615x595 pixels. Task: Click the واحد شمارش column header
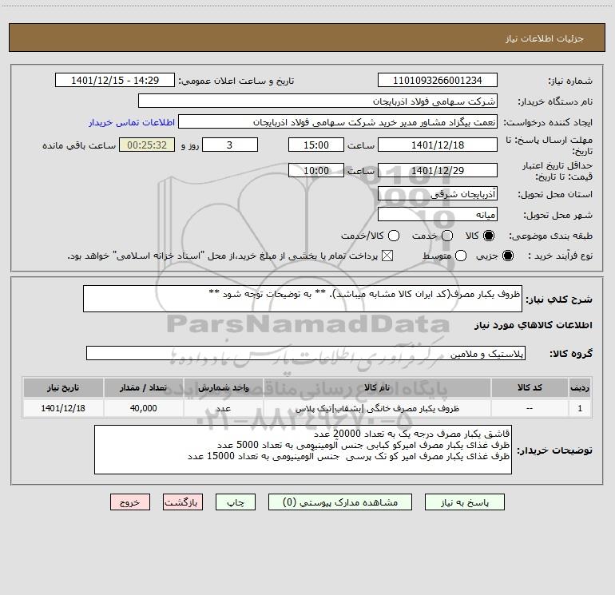[223, 387]
